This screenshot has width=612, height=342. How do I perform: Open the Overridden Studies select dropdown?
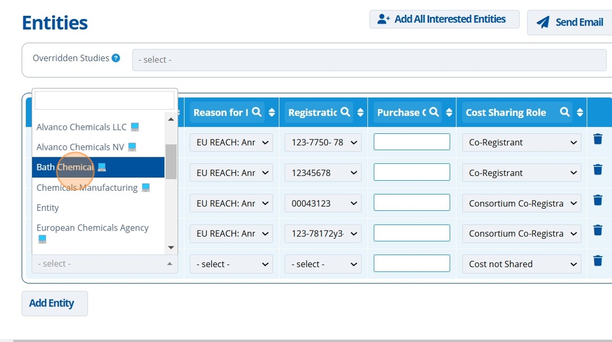pos(372,60)
